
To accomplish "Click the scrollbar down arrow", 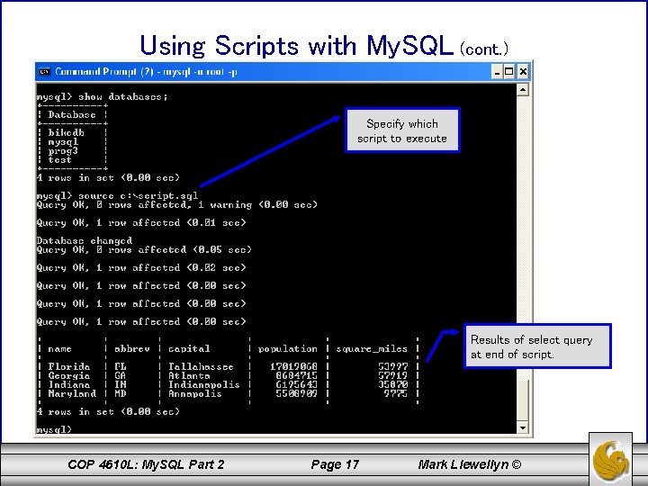I will (523, 427).
